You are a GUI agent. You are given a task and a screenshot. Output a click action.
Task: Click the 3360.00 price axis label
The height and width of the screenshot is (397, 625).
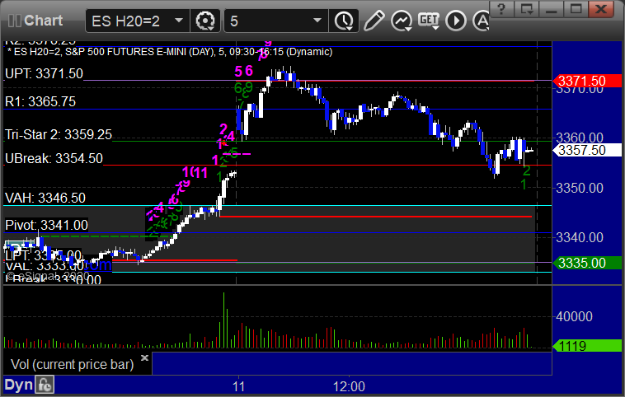tap(580, 138)
